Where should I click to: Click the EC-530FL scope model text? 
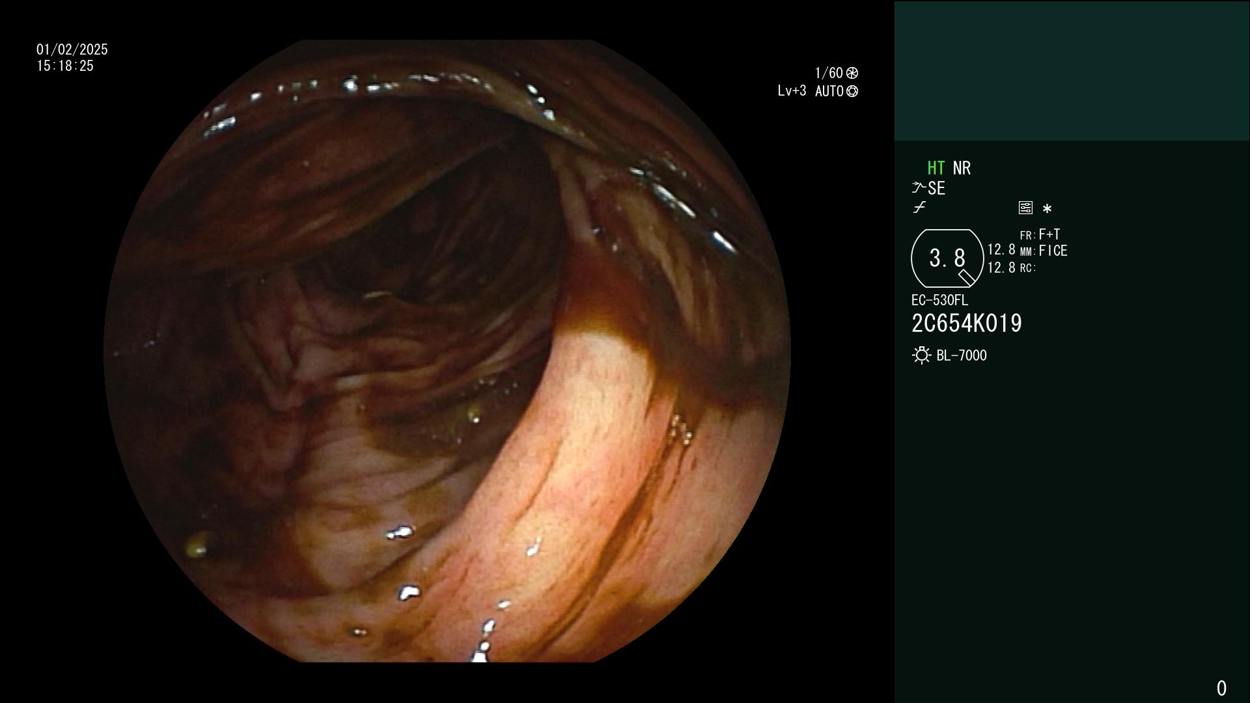939,300
